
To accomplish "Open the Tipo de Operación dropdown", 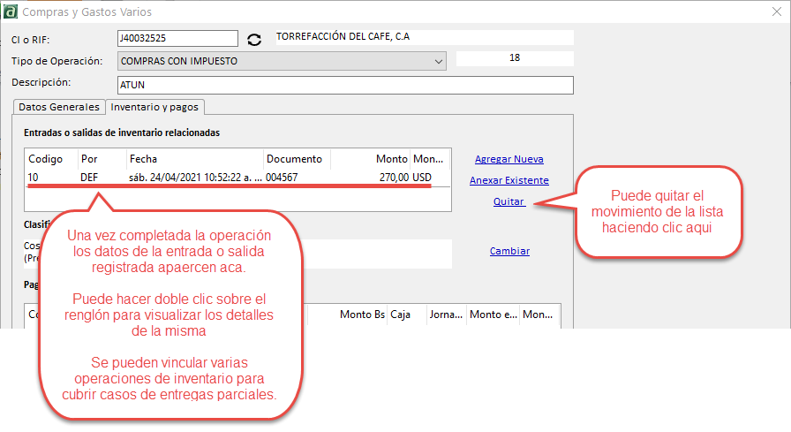I will point(440,61).
